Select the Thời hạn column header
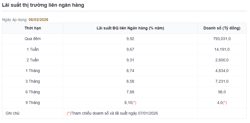250x123 pixels. pyautogui.click(x=33, y=28)
